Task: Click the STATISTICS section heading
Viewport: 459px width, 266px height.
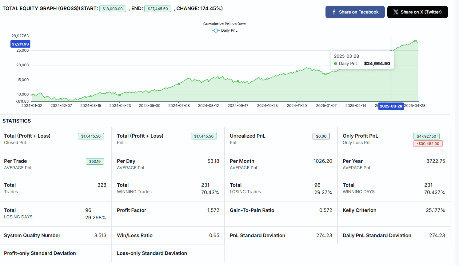Action: [17, 121]
